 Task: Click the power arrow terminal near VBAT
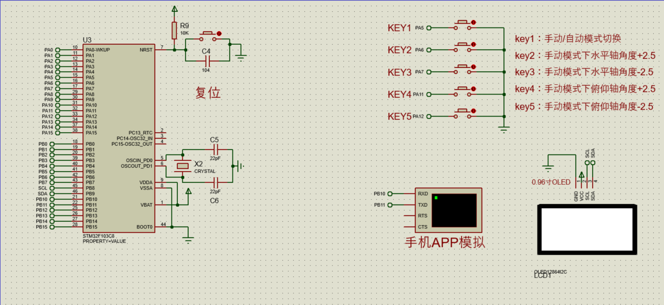click(188, 192)
